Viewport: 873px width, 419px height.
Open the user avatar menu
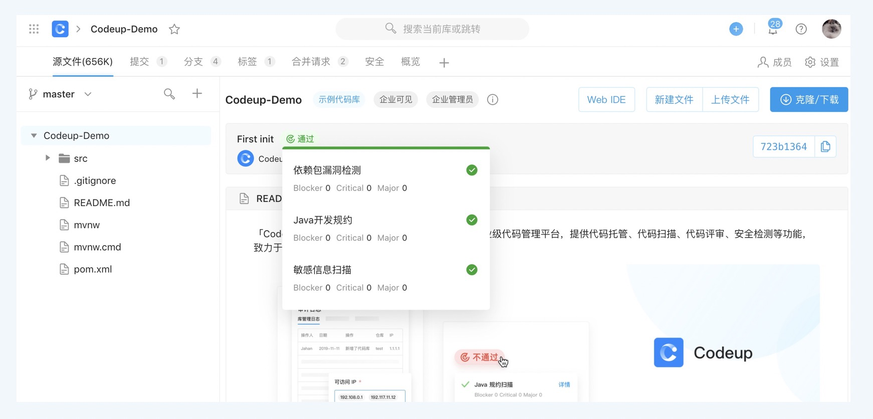831,29
